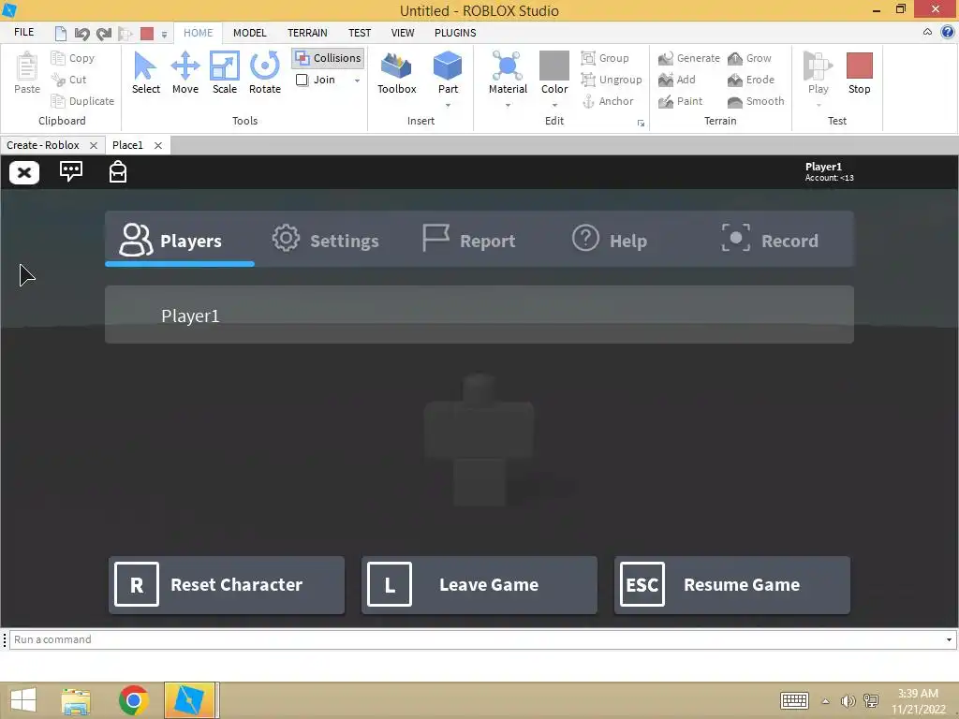Switch to the TEST ribbon tab

pos(359,33)
